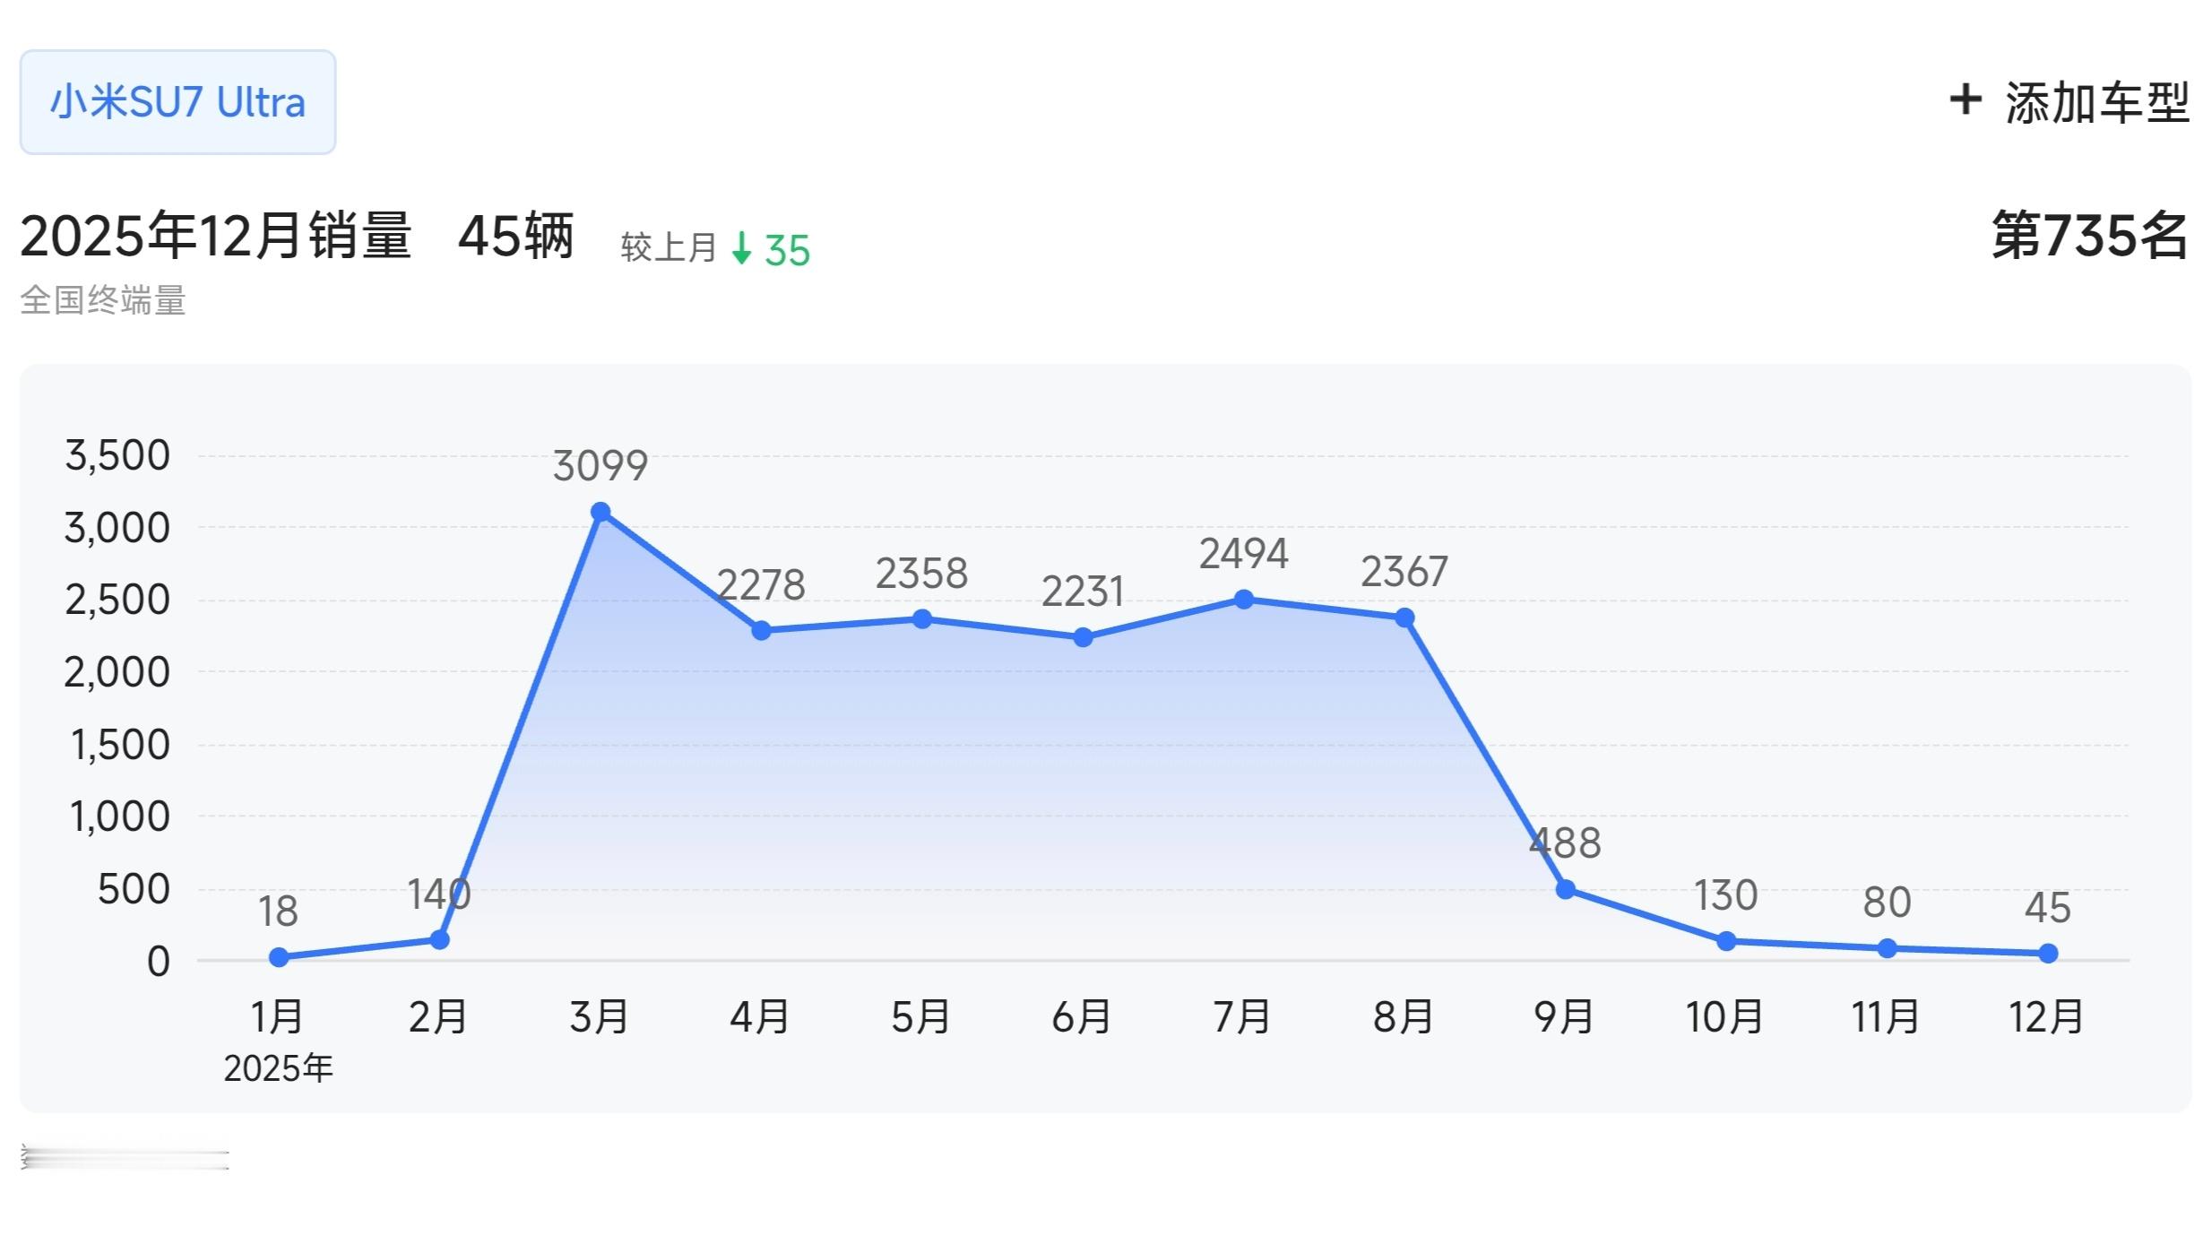Click the 6月 axis label
The image size is (2212, 1244).
(x=1082, y=1017)
